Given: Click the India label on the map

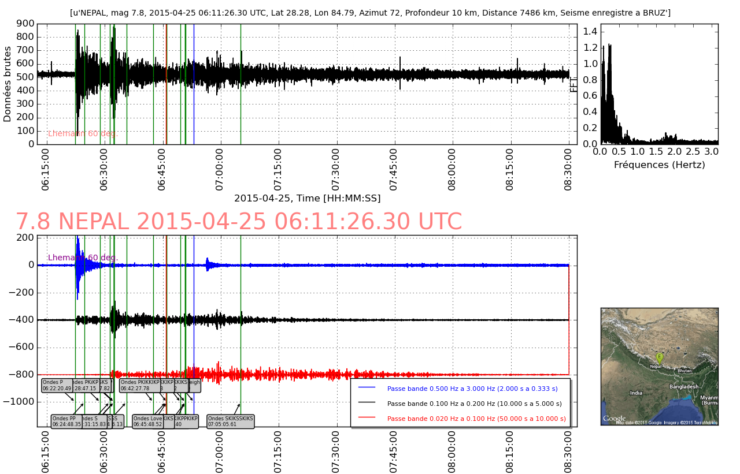Looking at the screenshot, I should coord(636,393).
